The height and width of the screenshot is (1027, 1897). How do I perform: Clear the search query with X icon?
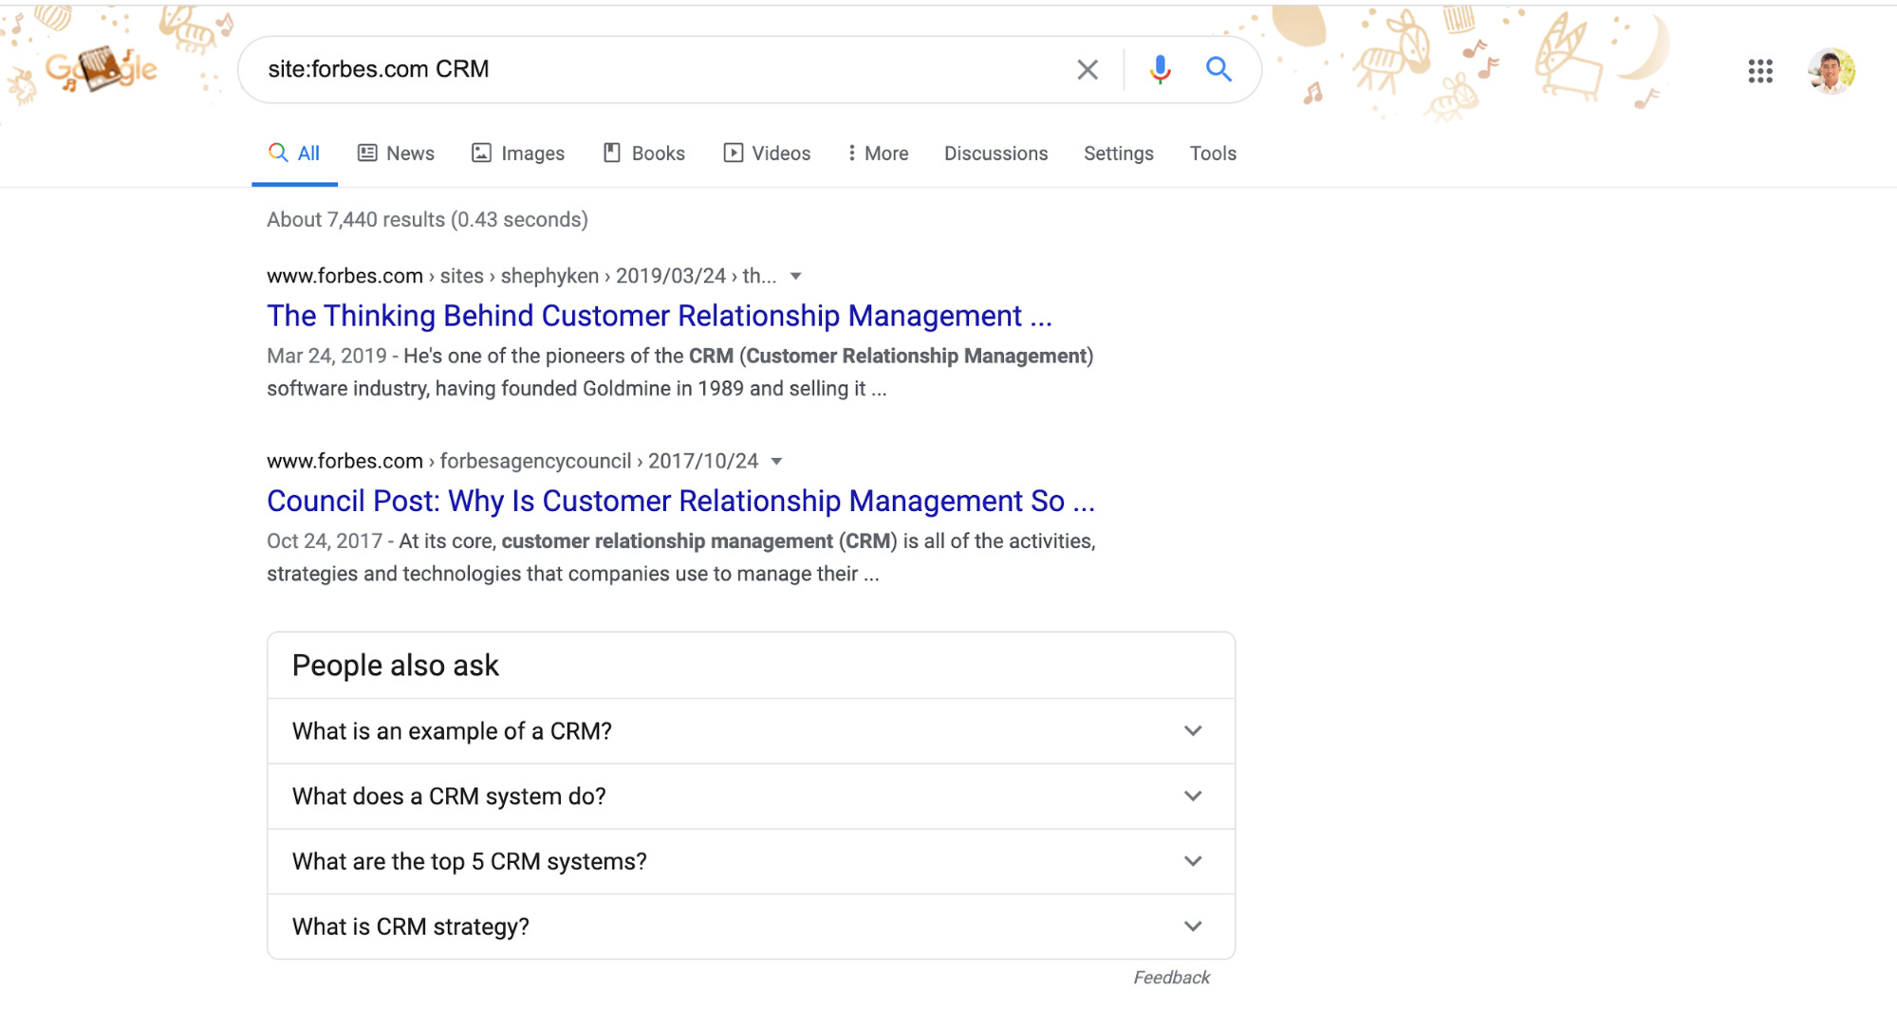pyautogui.click(x=1088, y=69)
